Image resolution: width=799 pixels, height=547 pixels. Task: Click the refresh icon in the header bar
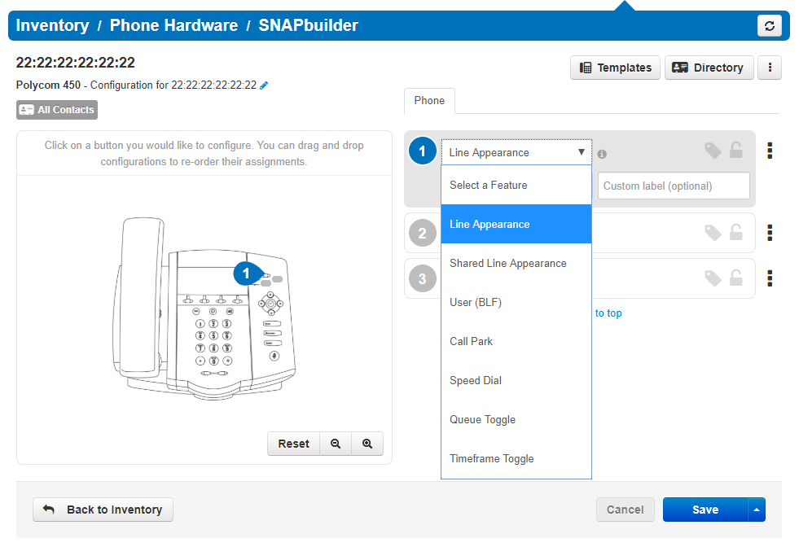[x=770, y=25]
